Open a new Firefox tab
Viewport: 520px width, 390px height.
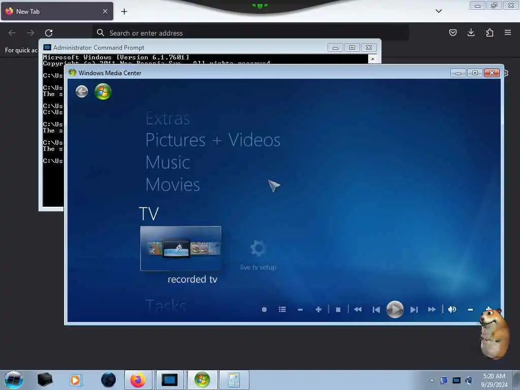point(124,11)
